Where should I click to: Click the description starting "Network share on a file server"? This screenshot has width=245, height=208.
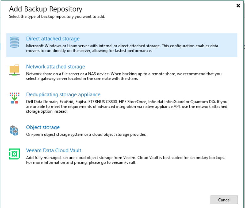(x=124, y=76)
